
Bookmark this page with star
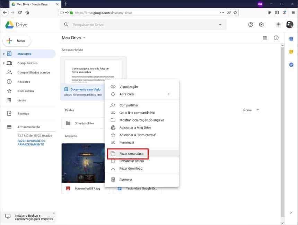[235, 12]
